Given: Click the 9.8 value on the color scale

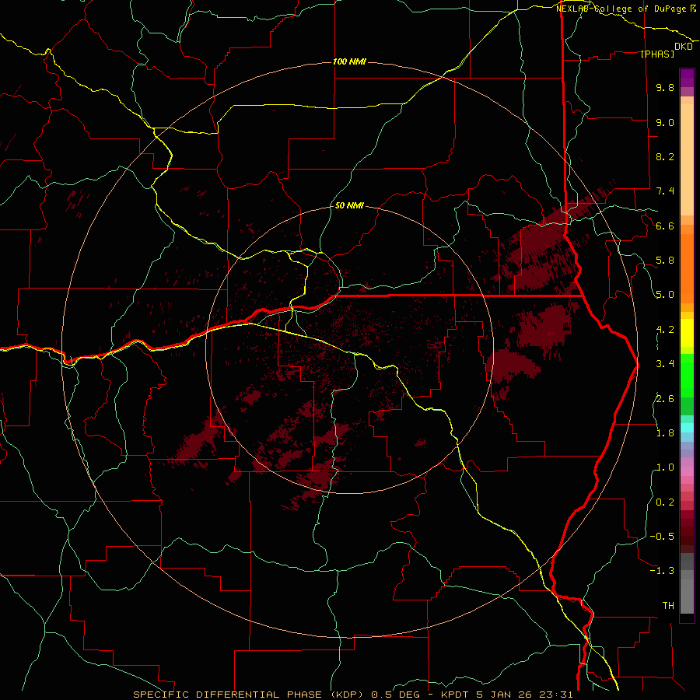Looking at the screenshot, I should (665, 87).
